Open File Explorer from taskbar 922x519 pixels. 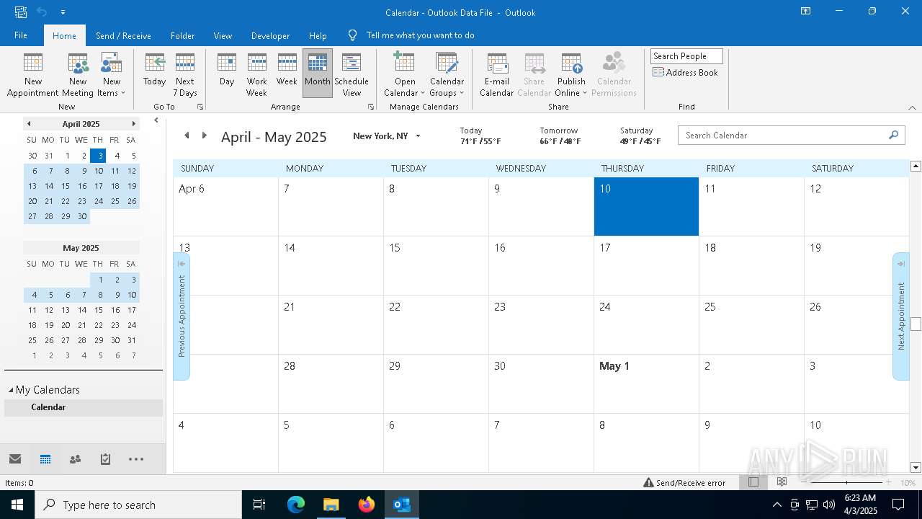click(331, 505)
